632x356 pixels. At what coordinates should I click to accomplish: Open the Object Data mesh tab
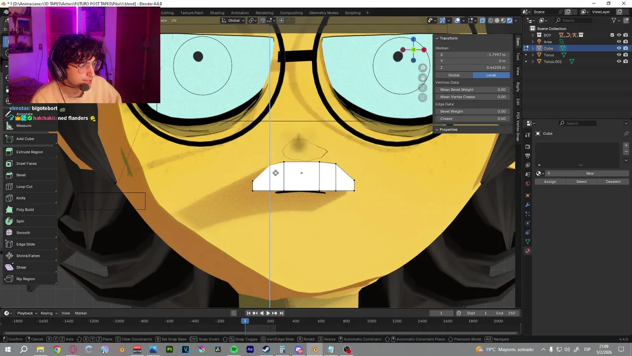(x=527, y=241)
